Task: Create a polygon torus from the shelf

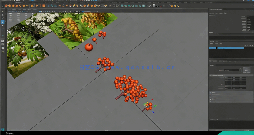Action: (x=20, y=6)
